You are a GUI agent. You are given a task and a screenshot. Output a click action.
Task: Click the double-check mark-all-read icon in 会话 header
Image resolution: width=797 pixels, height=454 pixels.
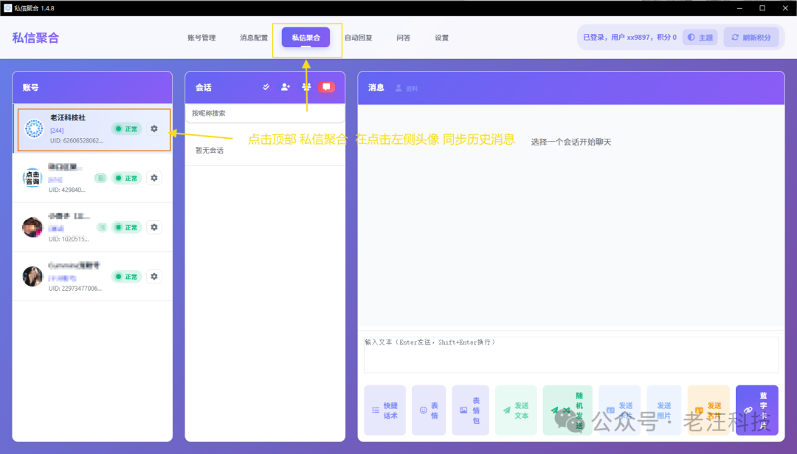(x=266, y=87)
